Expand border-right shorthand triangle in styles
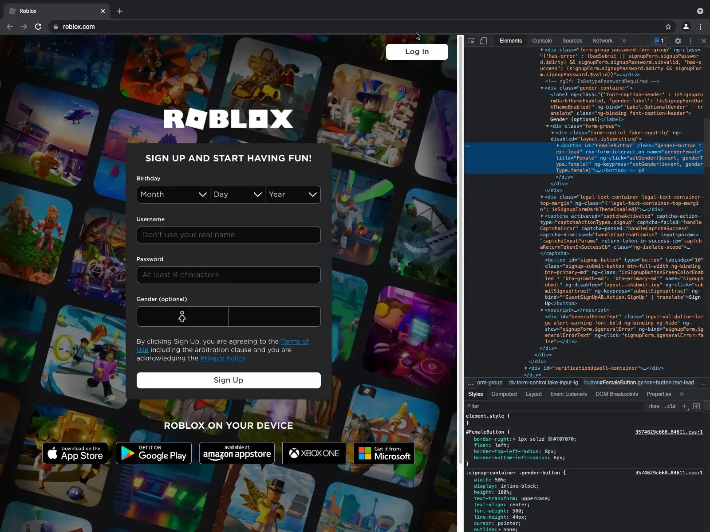 coord(515,439)
